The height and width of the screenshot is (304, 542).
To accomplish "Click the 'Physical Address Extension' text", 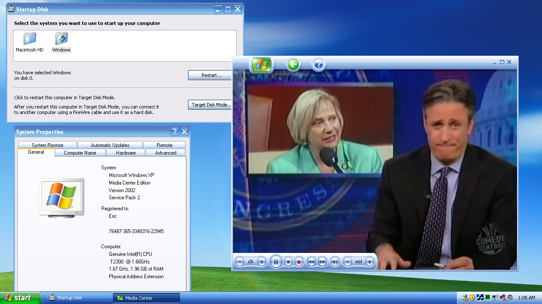I will (136, 277).
